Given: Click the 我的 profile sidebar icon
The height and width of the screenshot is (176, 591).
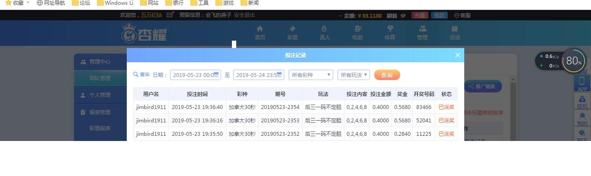Looking at the screenshot, I should click(582, 118).
